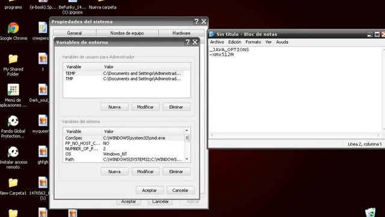Click Aceptar in Variables de entorno
Screen dimensions: 385x217
coord(149,190)
